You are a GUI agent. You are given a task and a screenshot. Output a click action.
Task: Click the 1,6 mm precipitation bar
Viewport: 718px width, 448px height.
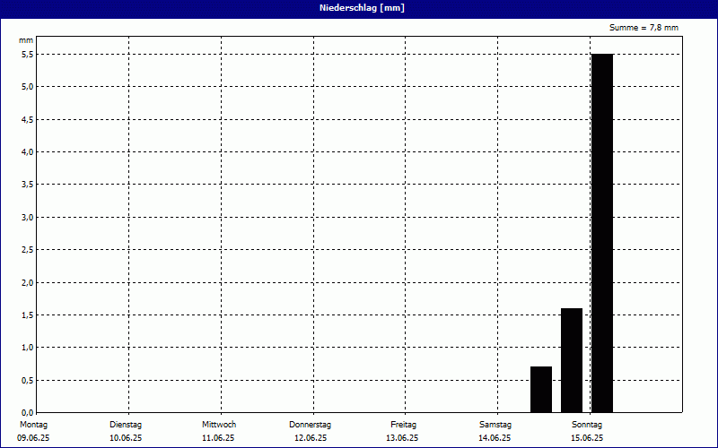click(x=572, y=360)
